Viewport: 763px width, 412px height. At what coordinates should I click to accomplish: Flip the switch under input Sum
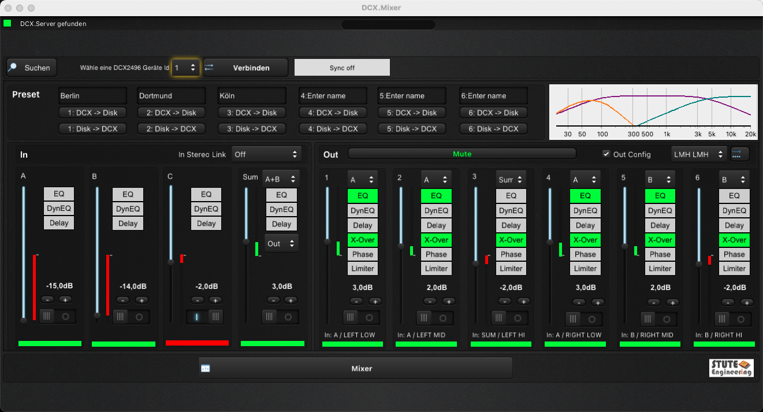280,316
